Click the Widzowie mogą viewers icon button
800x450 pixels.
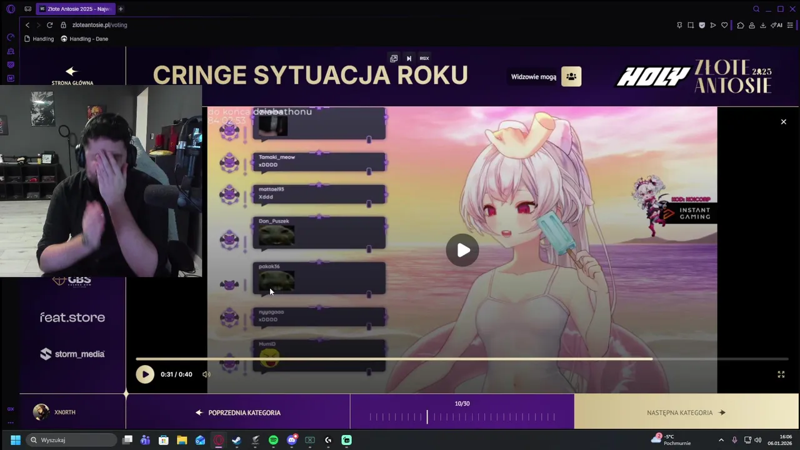571,76
